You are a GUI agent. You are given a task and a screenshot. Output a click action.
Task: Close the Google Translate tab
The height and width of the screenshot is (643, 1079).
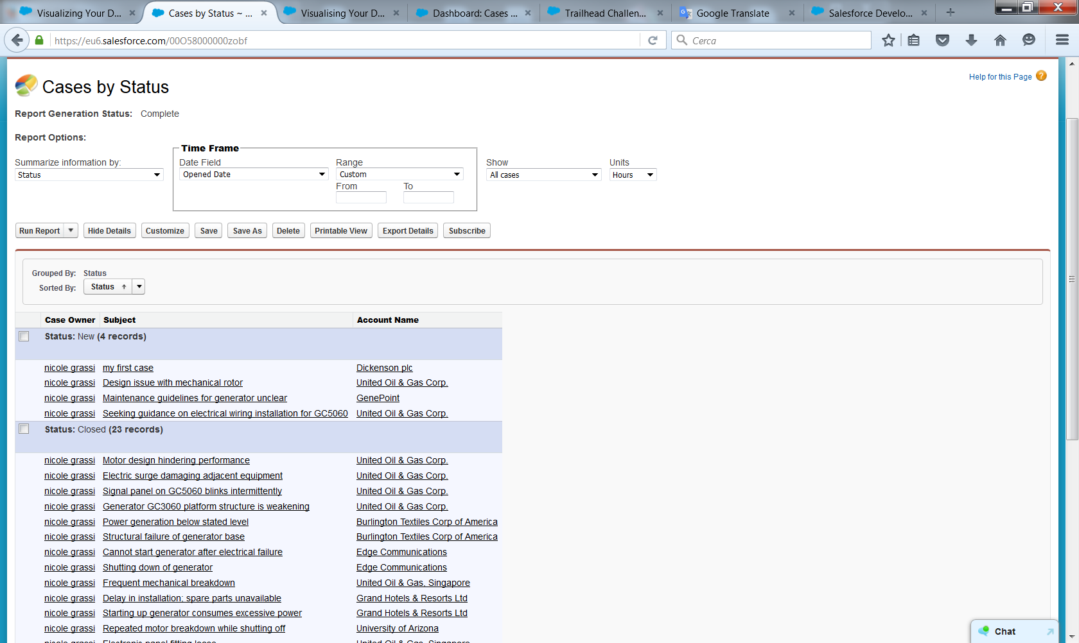[792, 13]
